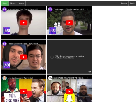Switch to the Memes tab

tap(13, 3)
